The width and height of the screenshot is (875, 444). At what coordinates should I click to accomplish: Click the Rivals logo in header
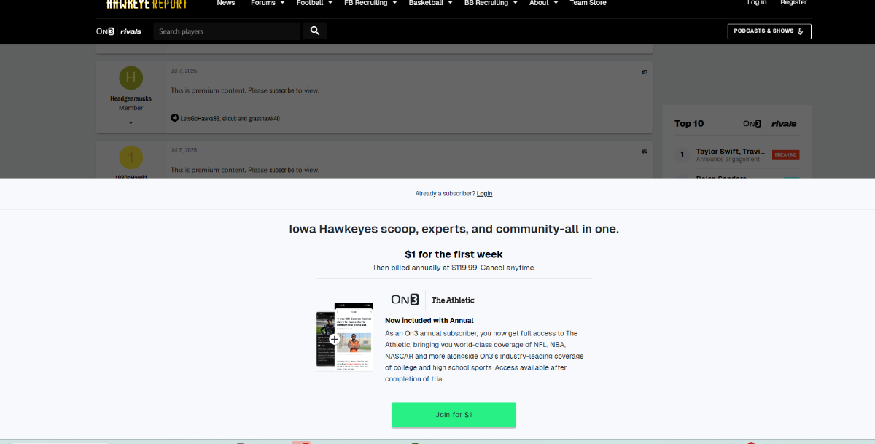click(x=131, y=31)
